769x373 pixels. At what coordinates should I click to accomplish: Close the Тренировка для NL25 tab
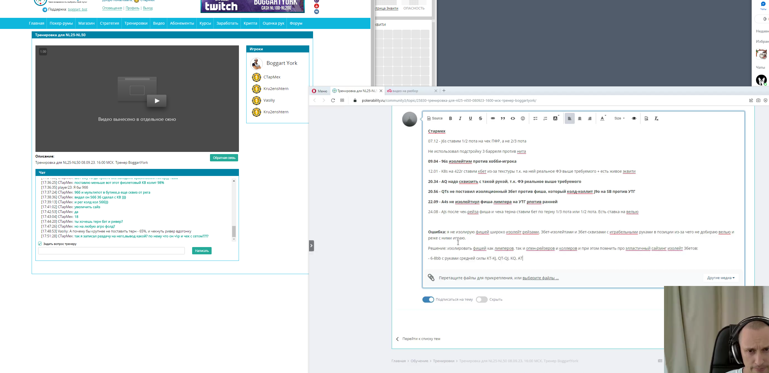(x=381, y=91)
